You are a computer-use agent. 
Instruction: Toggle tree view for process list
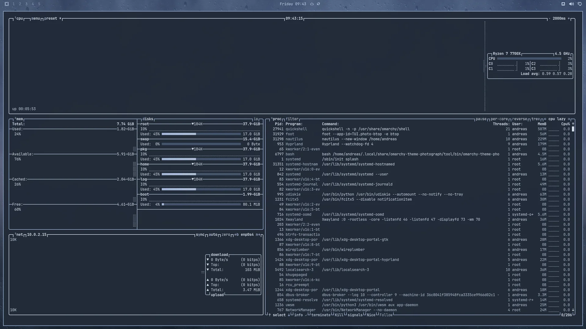(x=536, y=119)
